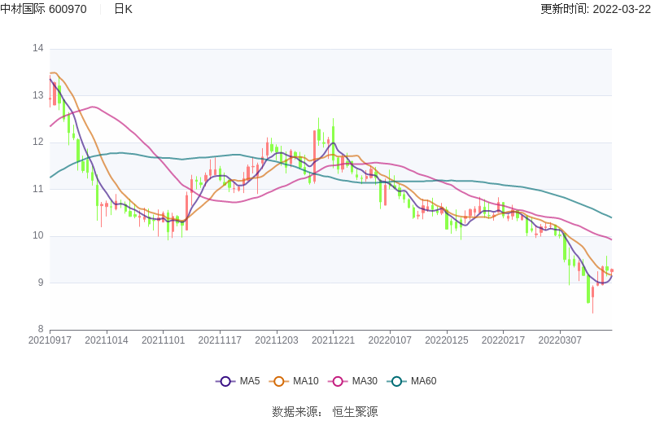
Task: Click the y-axis price label 14
Action: (x=37, y=49)
